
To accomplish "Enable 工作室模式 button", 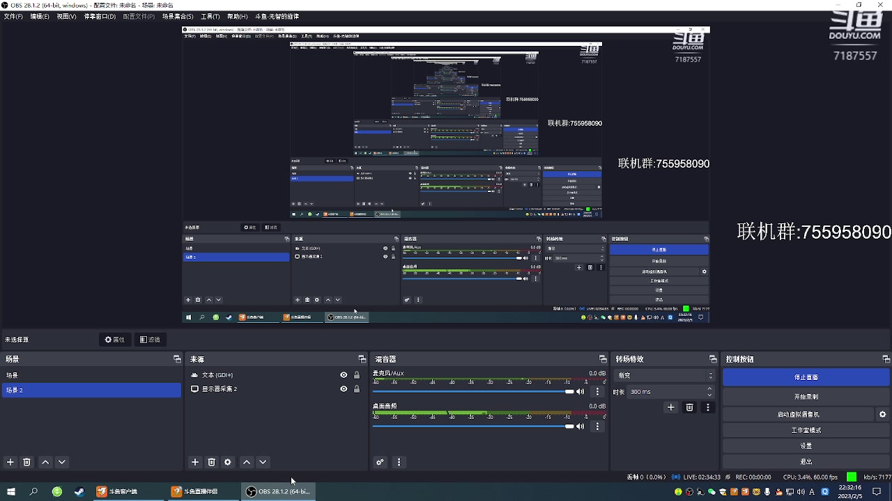I will [x=806, y=430].
